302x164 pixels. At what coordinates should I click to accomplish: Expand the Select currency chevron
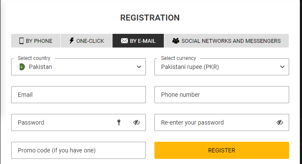pyautogui.click(x=282, y=67)
